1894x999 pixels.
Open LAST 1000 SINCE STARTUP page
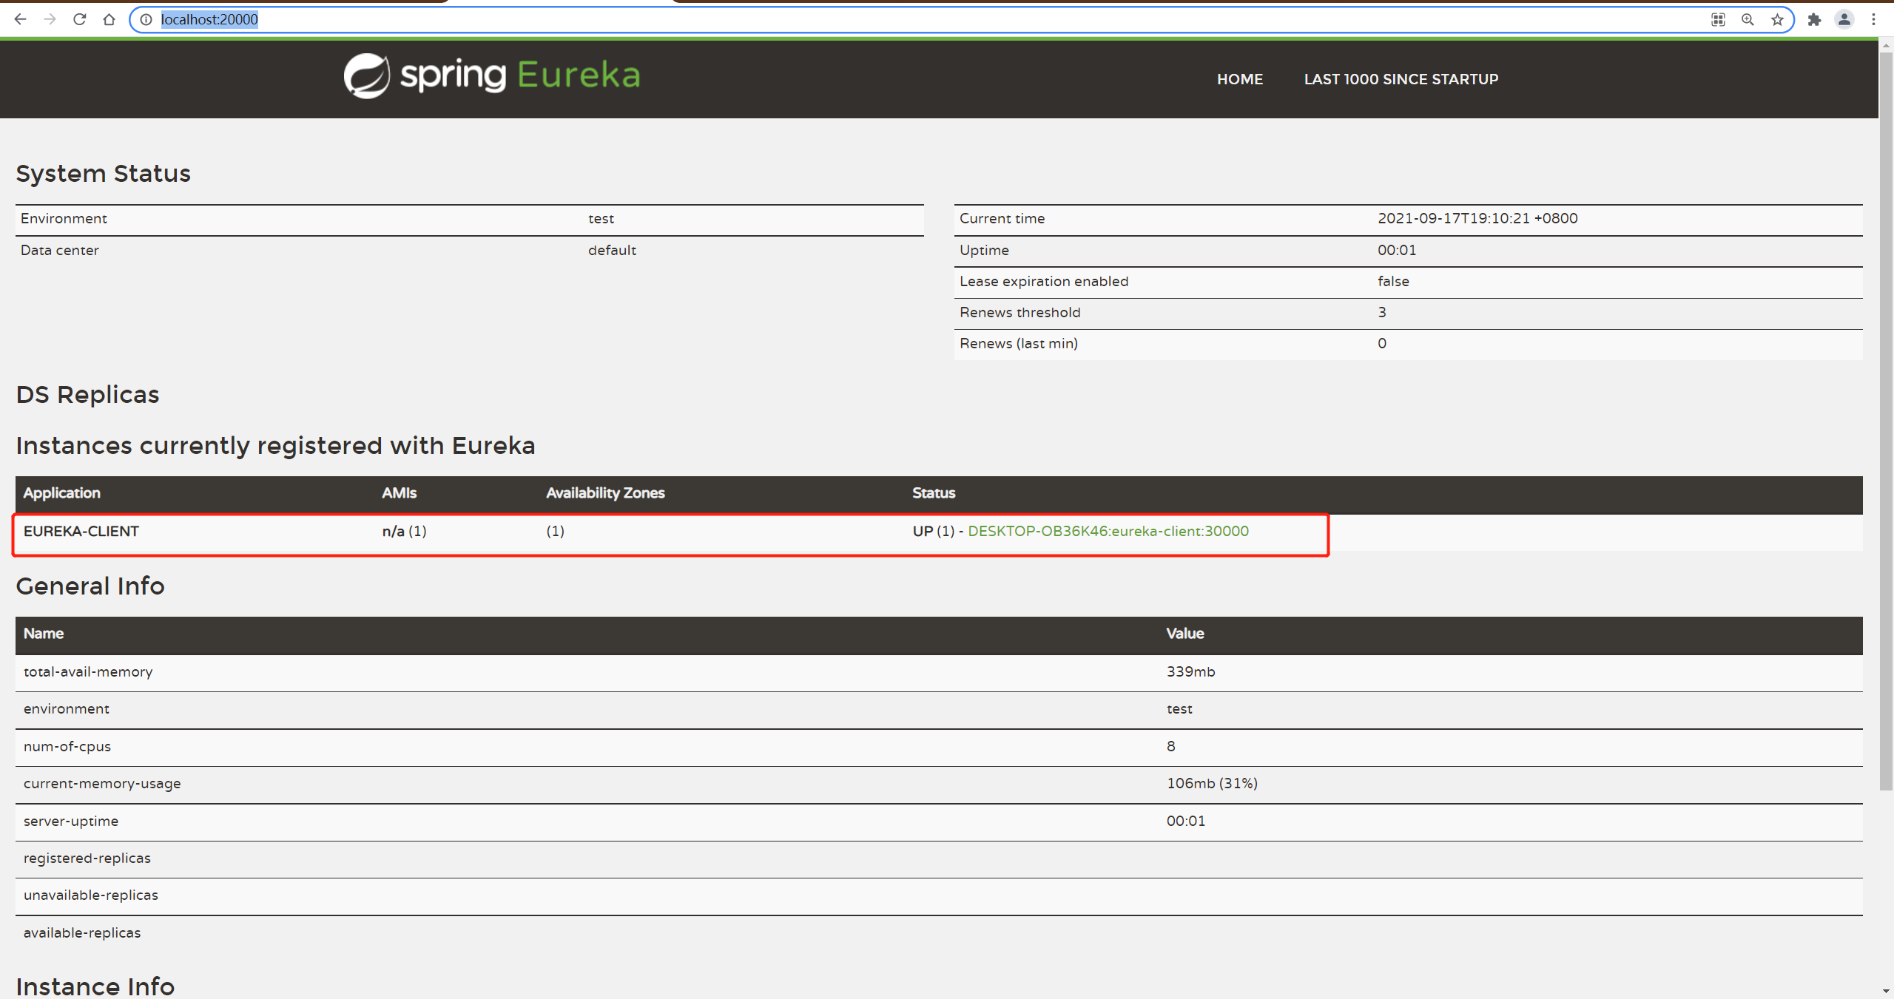coord(1401,79)
